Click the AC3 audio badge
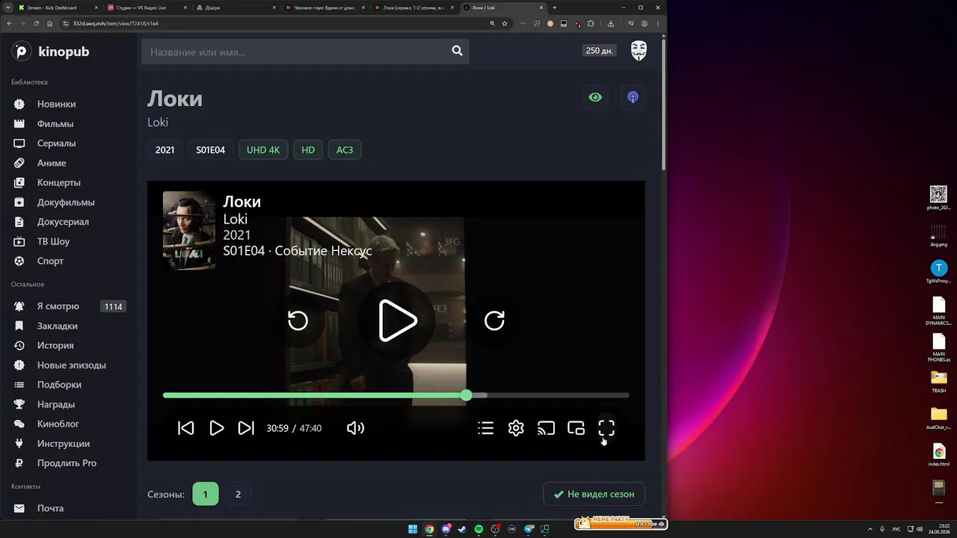This screenshot has height=538, width=957. click(x=345, y=149)
